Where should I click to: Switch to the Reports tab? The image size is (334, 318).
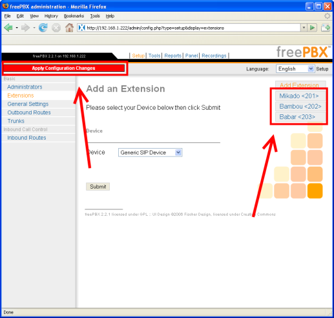(172, 56)
